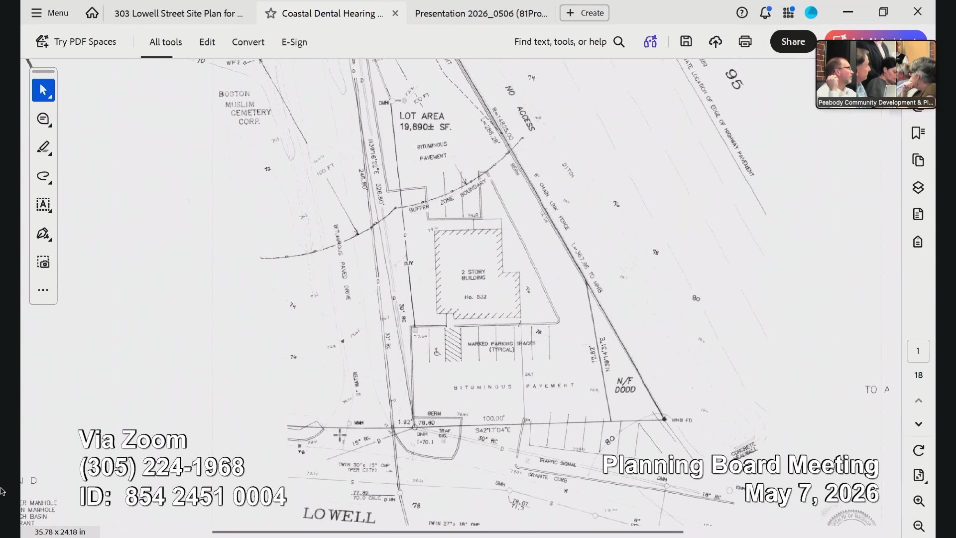Screen dimensions: 956x538
Task: Click the current page number box 1
Action: point(918,351)
